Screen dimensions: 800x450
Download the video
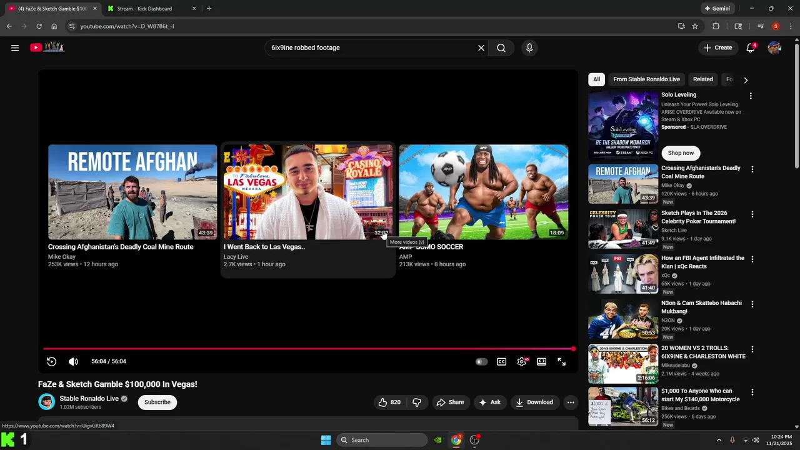click(534, 402)
